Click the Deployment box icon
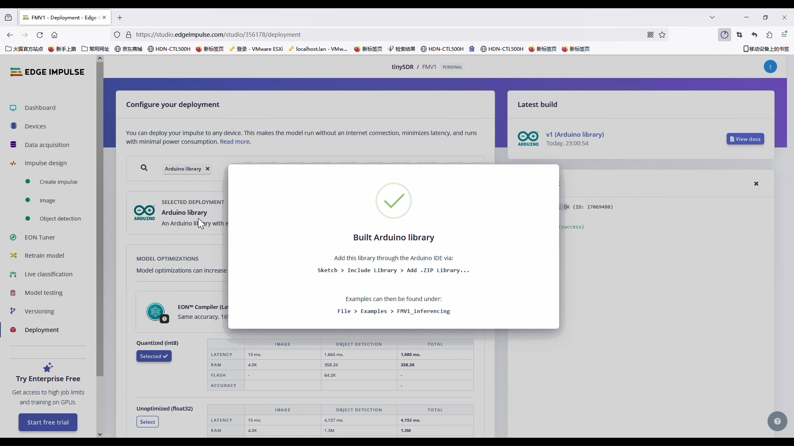794x446 pixels. point(13,330)
